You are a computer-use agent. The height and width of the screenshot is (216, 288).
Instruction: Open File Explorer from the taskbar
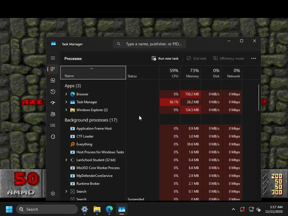(97, 209)
